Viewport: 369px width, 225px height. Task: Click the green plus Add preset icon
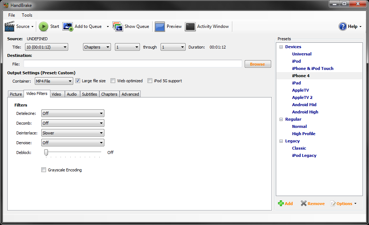click(x=281, y=203)
